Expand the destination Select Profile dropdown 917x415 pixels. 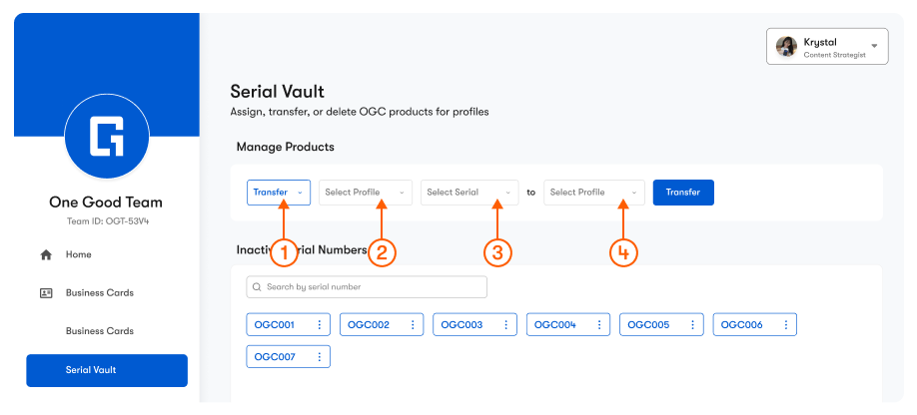[592, 193]
